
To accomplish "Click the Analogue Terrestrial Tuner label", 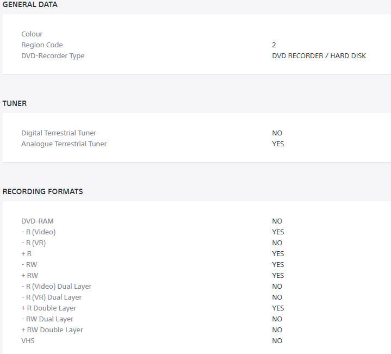I will 64,144.
